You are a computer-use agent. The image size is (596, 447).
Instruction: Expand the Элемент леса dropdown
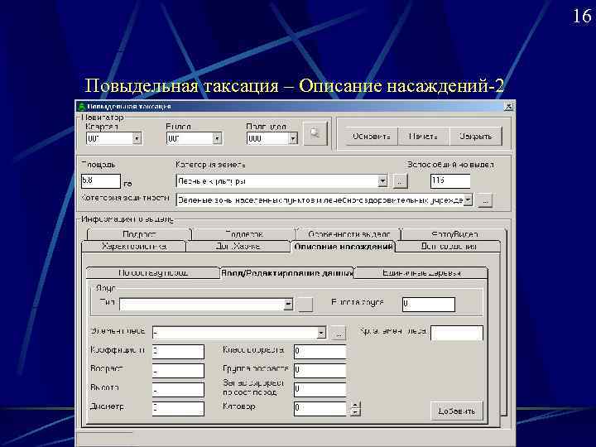tap(321, 333)
